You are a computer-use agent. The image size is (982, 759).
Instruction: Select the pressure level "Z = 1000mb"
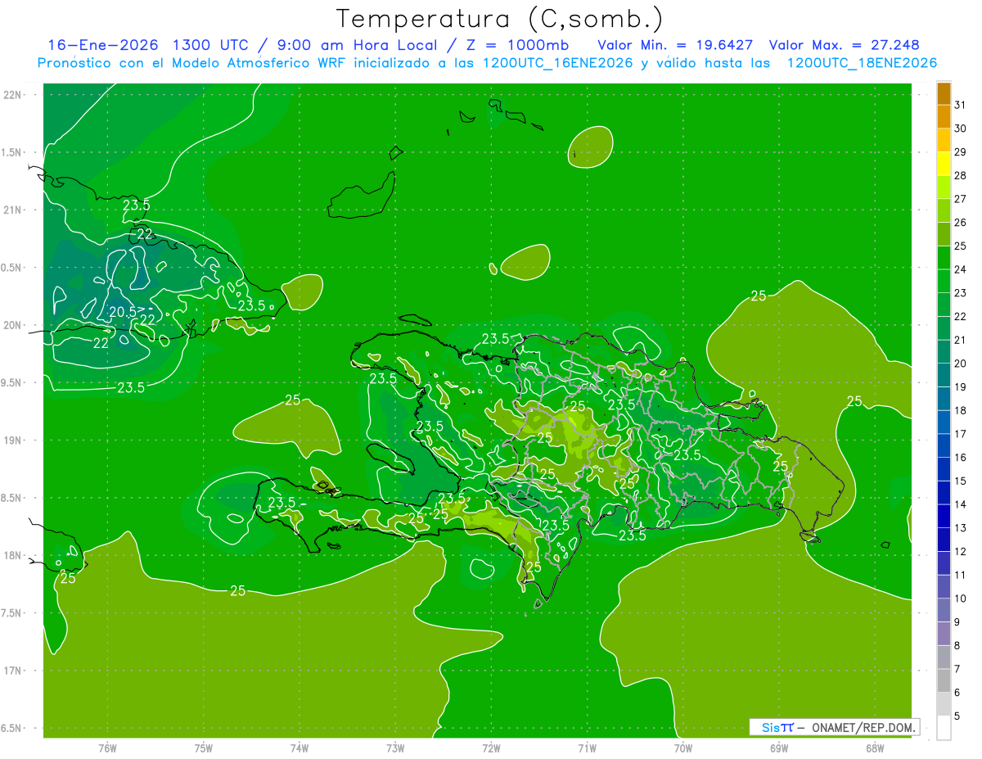click(x=518, y=45)
